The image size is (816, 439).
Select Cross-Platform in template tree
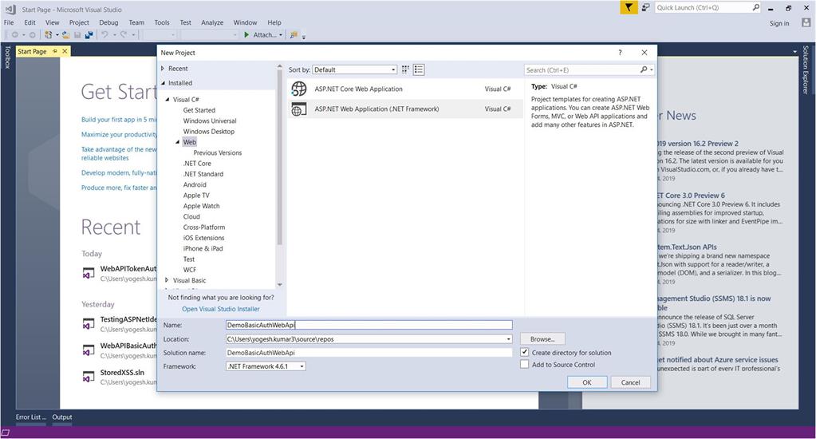tap(204, 227)
